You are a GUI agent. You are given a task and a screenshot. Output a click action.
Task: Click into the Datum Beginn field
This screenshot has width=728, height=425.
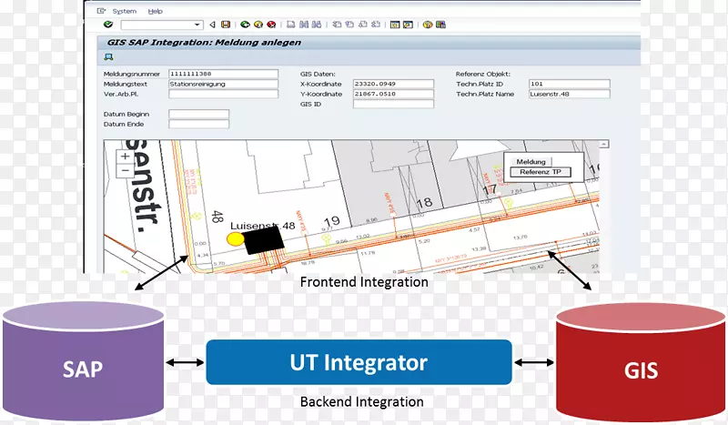click(198, 114)
